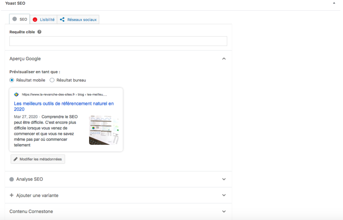Open the Réseaux sociaux tab

click(x=82, y=20)
